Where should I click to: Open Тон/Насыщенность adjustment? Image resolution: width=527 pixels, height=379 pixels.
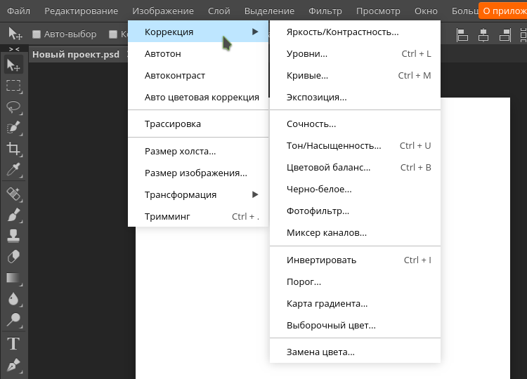pos(355,146)
